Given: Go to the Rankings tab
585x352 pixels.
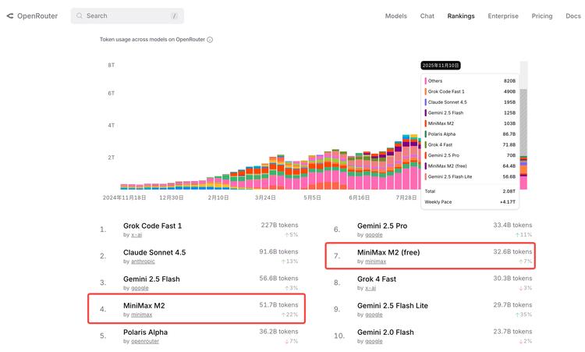Looking at the screenshot, I should click(461, 16).
